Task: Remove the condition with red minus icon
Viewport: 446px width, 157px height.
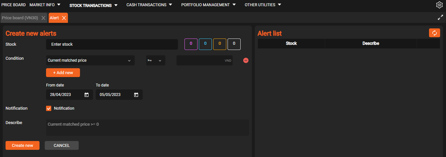Action: pos(246,60)
